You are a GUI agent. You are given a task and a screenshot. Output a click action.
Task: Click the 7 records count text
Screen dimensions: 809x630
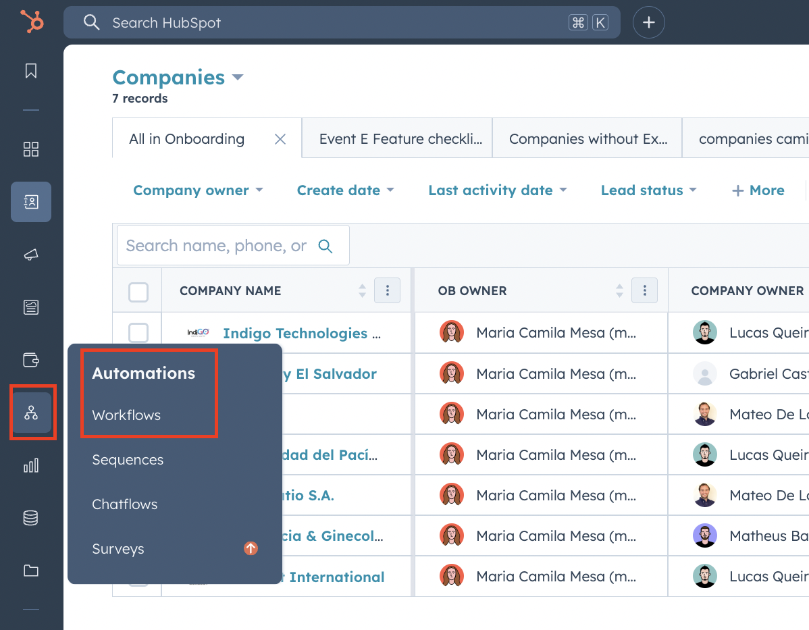(140, 98)
